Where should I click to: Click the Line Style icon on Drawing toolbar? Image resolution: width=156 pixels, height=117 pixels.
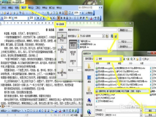point(64,110)
